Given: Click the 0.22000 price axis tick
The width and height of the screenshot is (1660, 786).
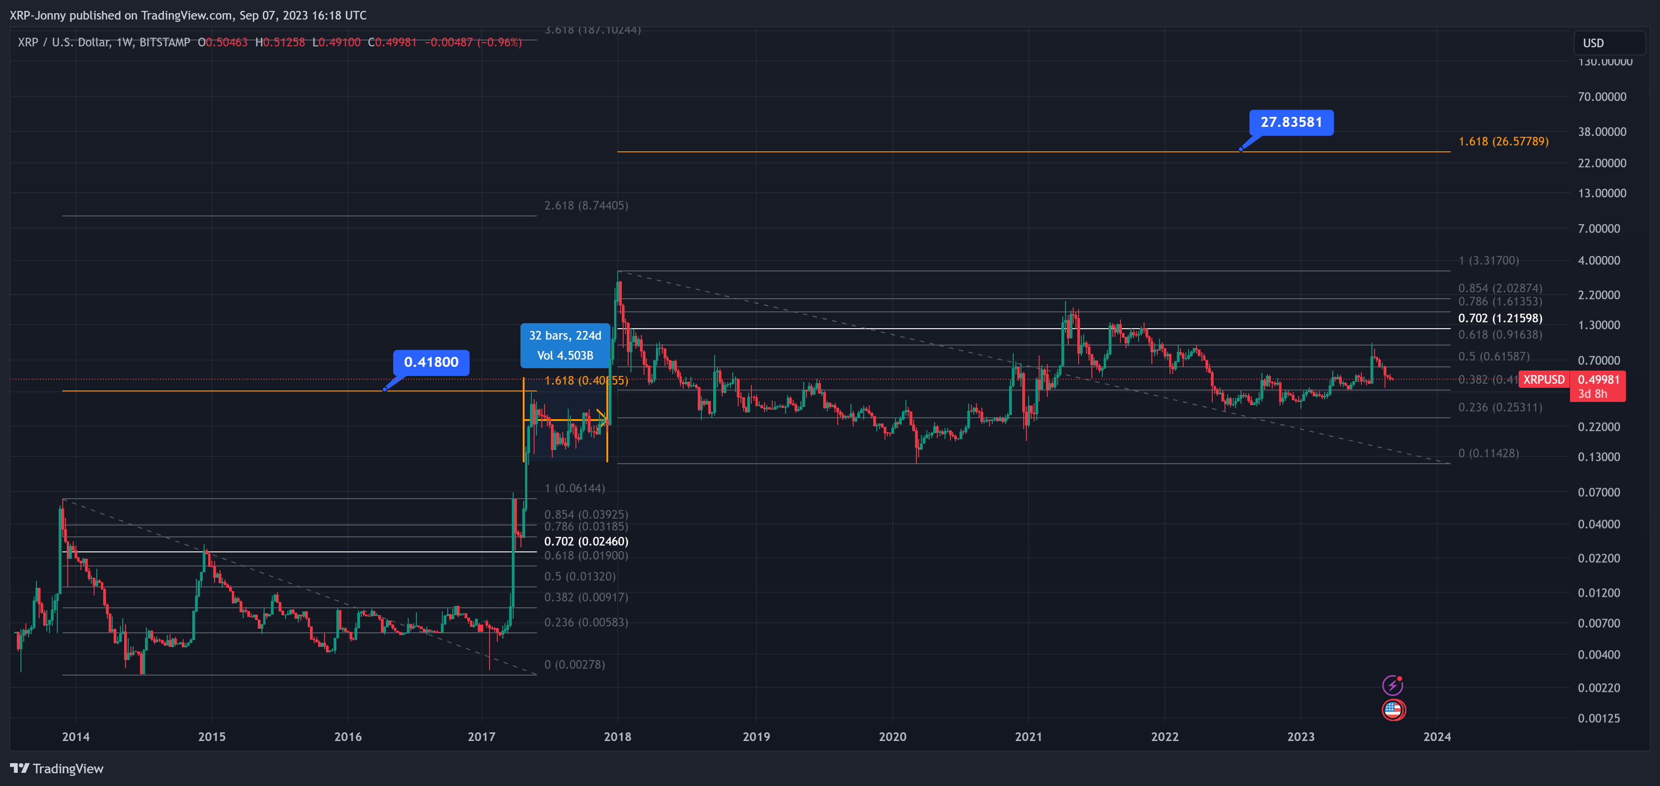Looking at the screenshot, I should pos(1599,426).
